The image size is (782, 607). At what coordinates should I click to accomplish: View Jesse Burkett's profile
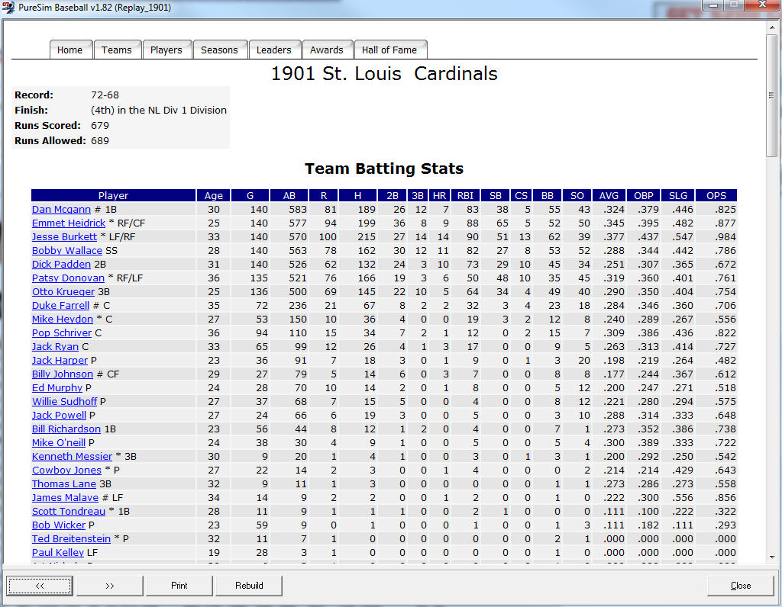click(x=64, y=237)
